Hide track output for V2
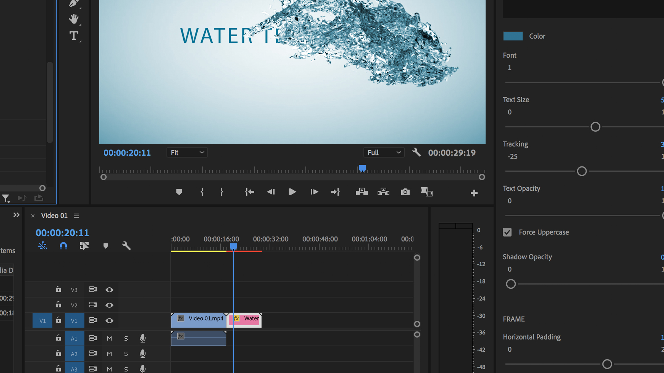Image resolution: width=664 pixels, height=373 pixels. click(x=109, y=305)
